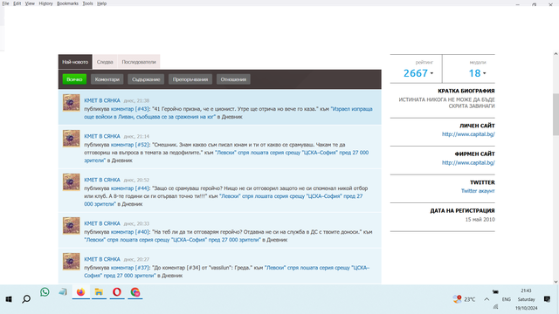Click user avatar on the 20:33 post
This screenshot has height=314, width=559.
[72, 226]
